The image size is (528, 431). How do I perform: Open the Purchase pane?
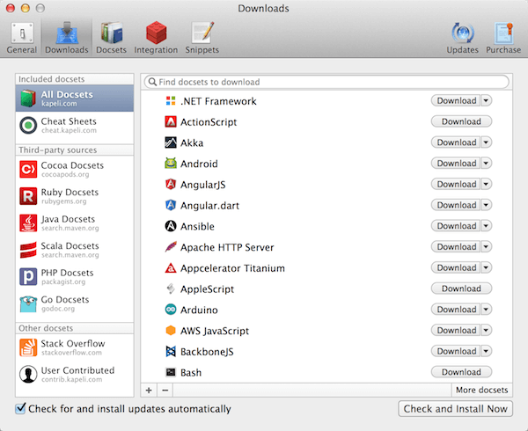pyautogui.click(x=503, y=38)
